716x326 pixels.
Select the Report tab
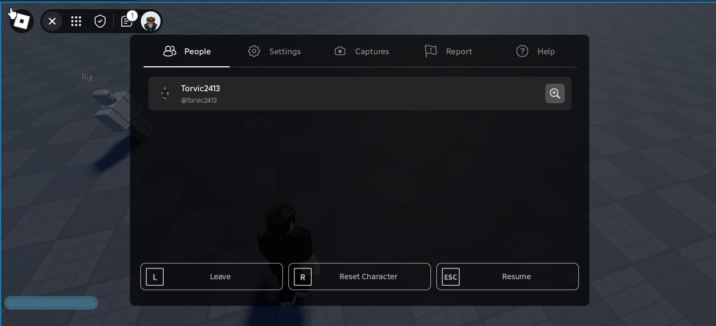[448, 51]
